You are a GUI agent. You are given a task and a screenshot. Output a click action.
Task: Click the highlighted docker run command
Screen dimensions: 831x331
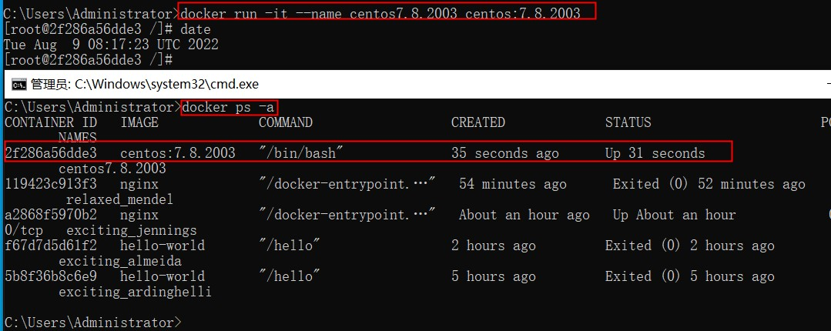[x=387, y=13]
